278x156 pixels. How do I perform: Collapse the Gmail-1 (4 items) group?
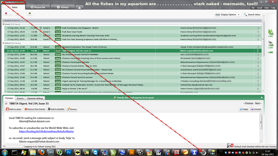coord(4,24)
